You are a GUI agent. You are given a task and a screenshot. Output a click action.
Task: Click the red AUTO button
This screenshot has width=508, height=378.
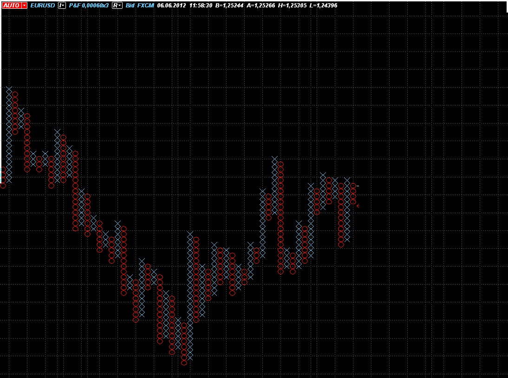(12, 6)
